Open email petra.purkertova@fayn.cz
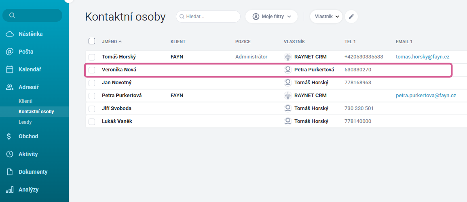This screenshot has height=202, width=467. tap(426, 96)
